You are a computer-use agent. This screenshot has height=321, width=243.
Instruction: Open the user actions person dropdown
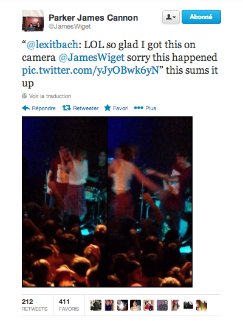pyautogui.click(x=171, y=17)
